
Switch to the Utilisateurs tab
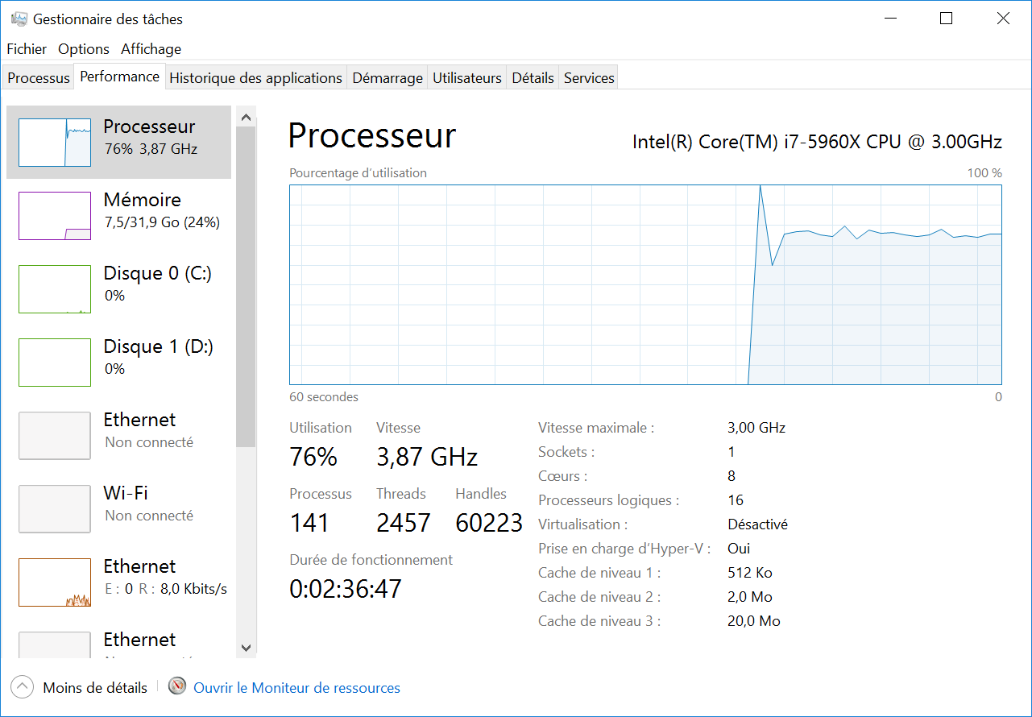pyautogui.click(x=467, y=78)
